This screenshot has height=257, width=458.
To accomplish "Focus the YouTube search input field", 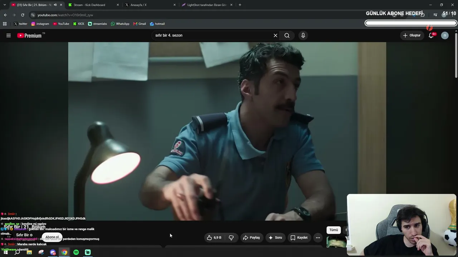I will (213, 35).
